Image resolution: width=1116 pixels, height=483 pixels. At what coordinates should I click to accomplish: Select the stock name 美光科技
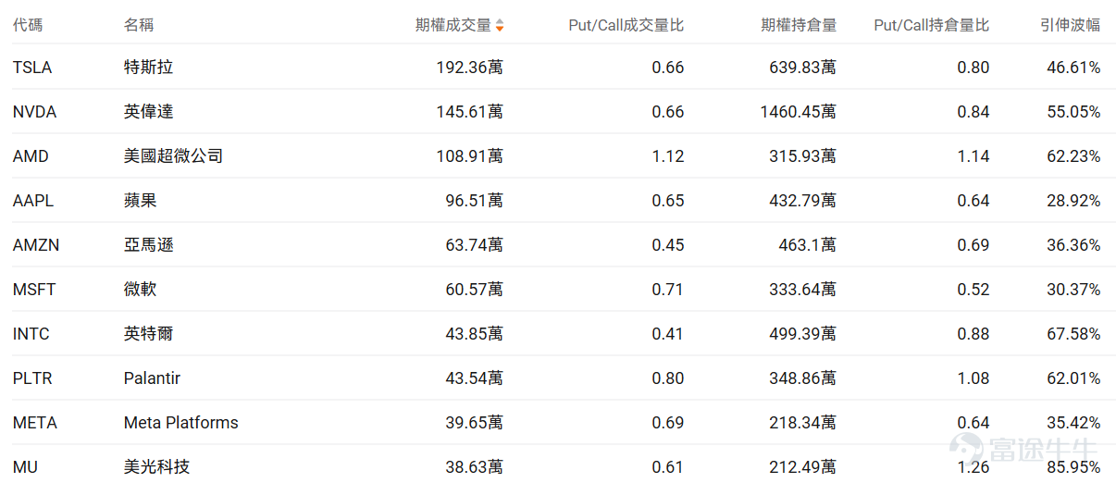click(157, 467)
